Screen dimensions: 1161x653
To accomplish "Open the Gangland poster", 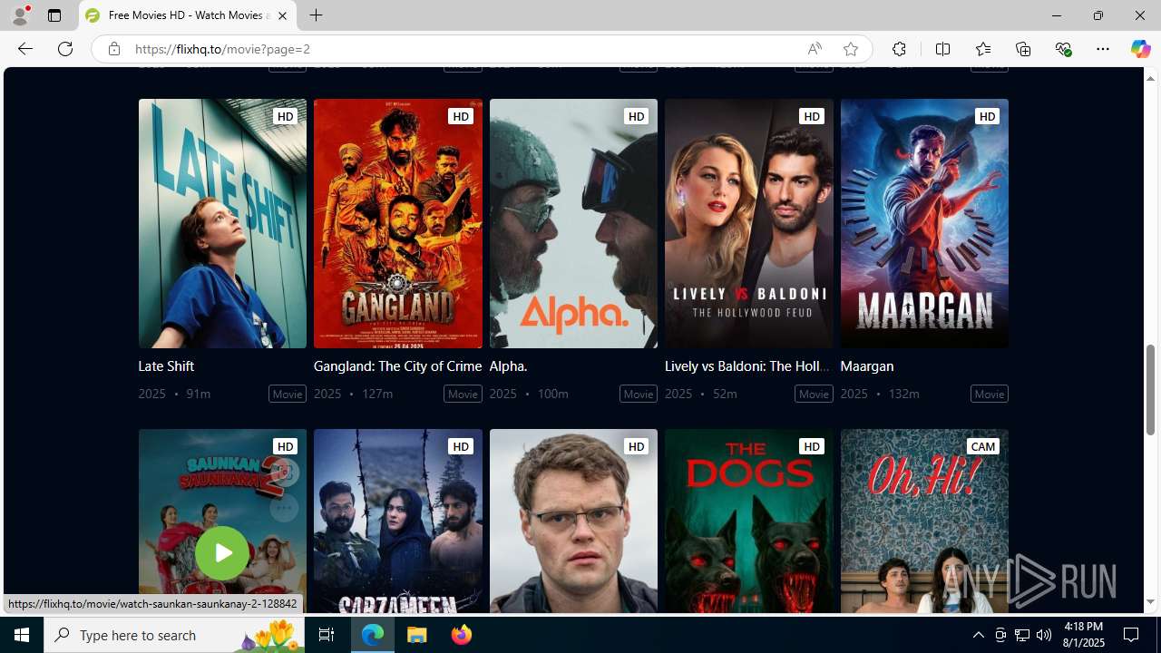I will click(x=398, y=223).
